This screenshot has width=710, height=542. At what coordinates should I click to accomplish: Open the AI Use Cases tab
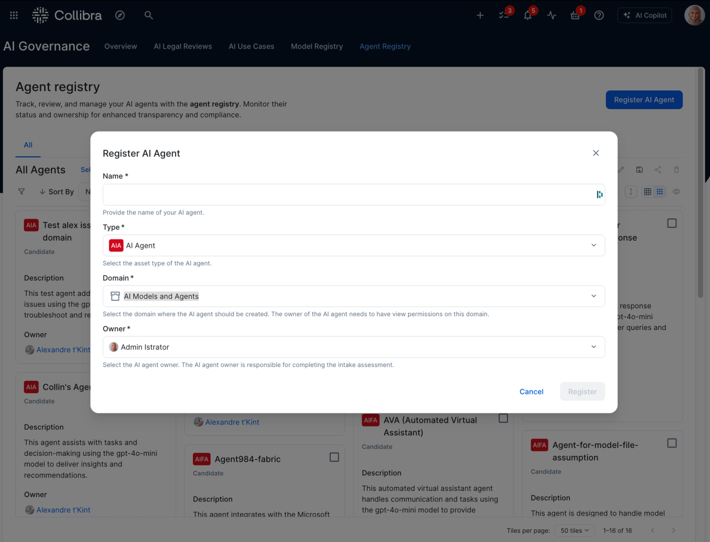pos(251,46)
